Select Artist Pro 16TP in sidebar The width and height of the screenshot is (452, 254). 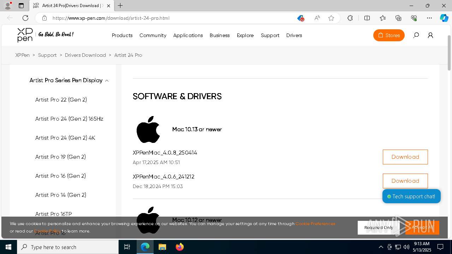[53, 214]
